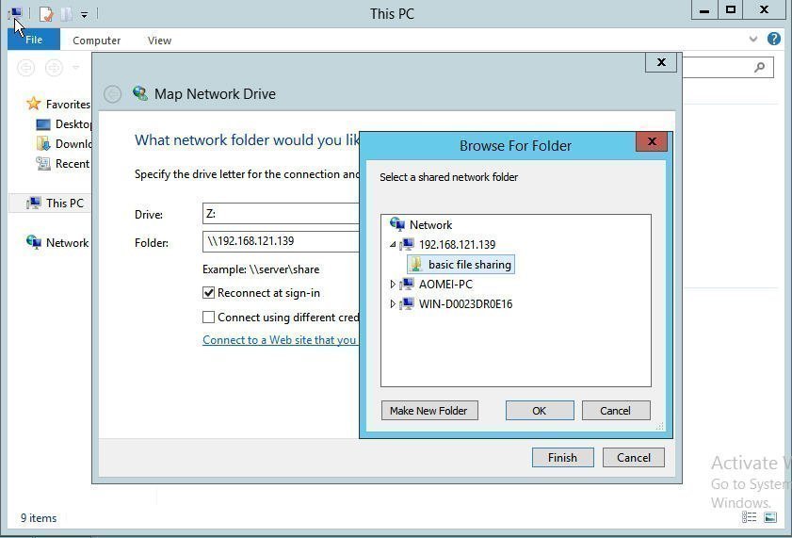This screenshot has width=792, height=538.
Task: Click the New Folder quick access icon
Action: (66, 13)
